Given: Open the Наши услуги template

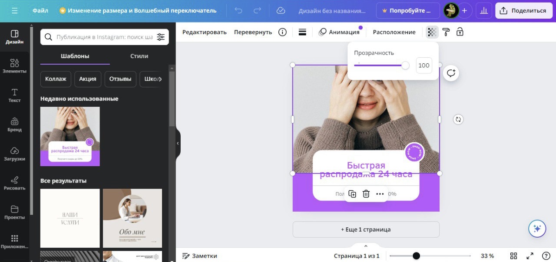Looking at the screenshot, I should 70,218.
